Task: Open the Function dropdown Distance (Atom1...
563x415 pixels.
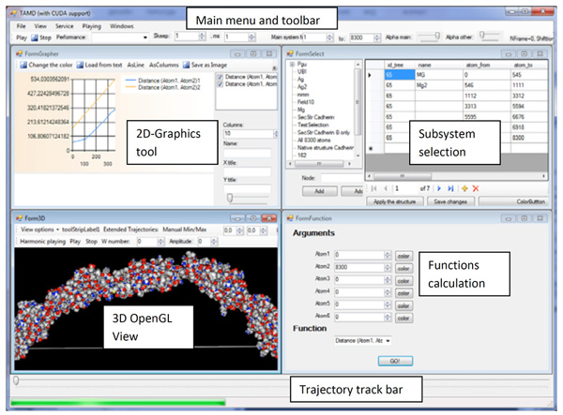Action: (x=362, y=340)
